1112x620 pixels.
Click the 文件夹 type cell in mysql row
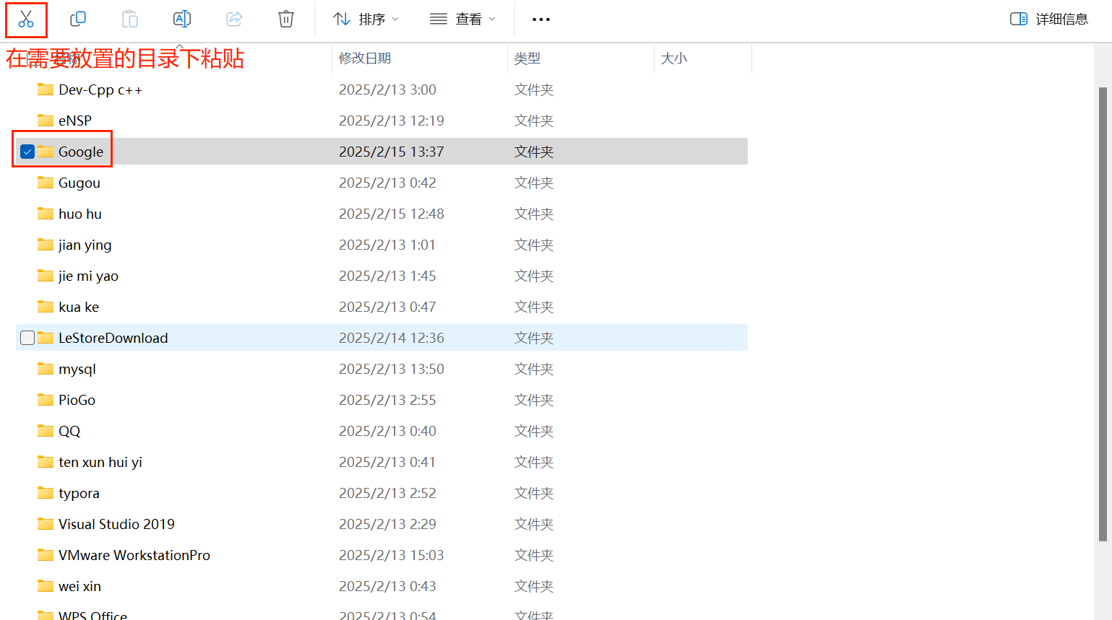pyautogui.click(x=534, y=369)
